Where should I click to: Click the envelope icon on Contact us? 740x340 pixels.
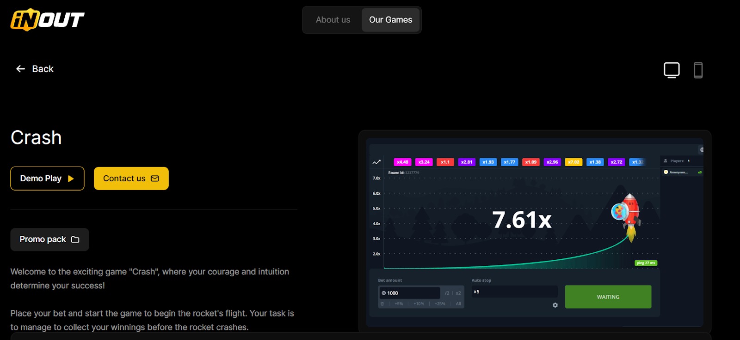click(155, 179)
